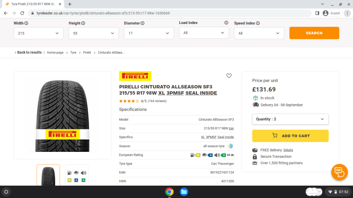
Task: Click the orange SEARCH button
Action: [x=314, y=33]
